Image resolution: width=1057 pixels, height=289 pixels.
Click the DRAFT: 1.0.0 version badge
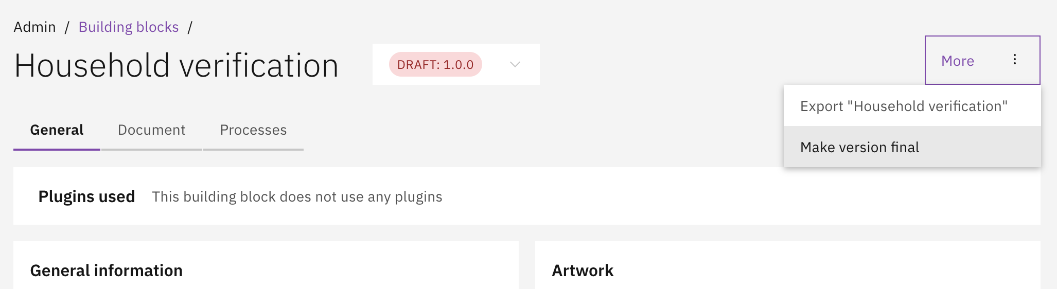435,64
